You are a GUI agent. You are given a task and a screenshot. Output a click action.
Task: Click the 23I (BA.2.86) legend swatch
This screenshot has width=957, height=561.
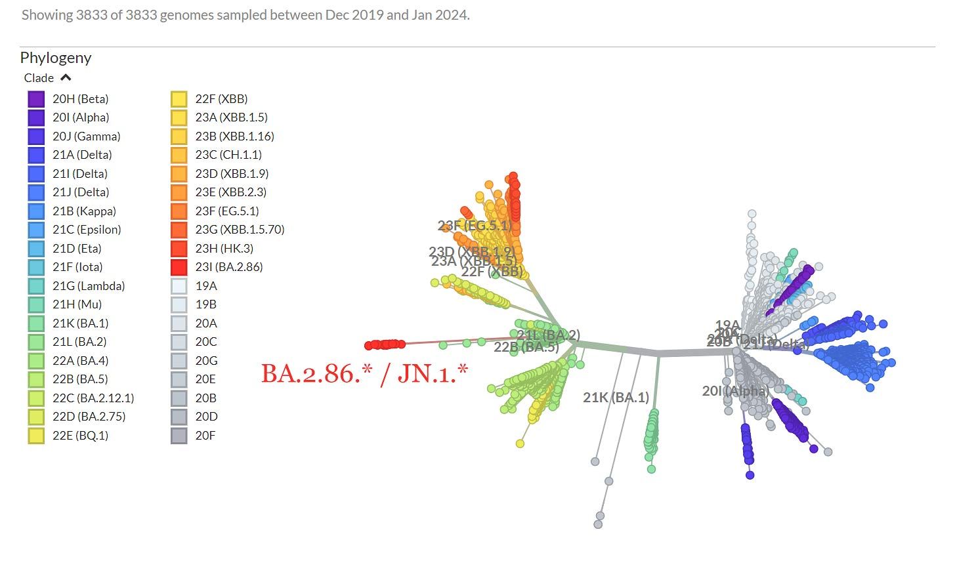(179, 267)
